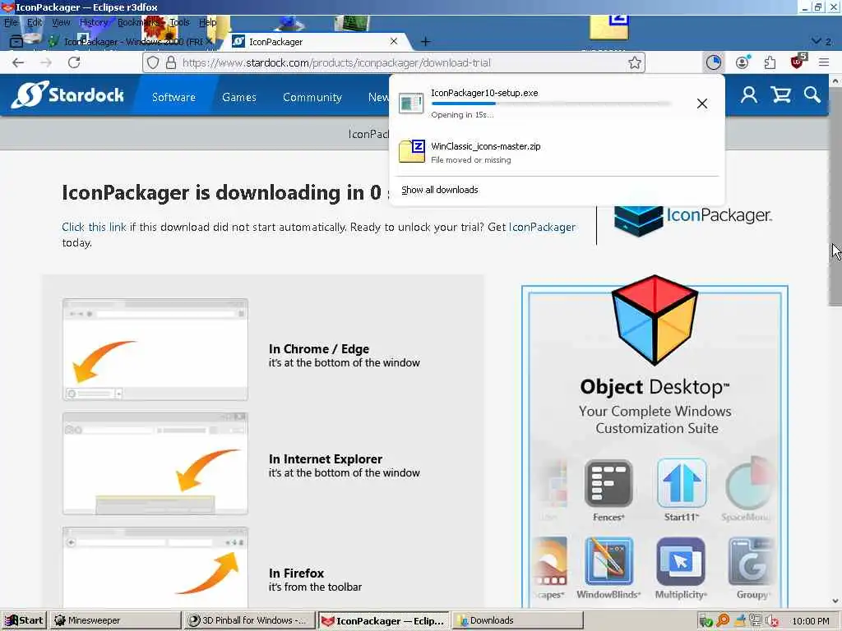Click the 'Click this link' download link
Screen dimensions: 842x631
(x=94, y=227)
